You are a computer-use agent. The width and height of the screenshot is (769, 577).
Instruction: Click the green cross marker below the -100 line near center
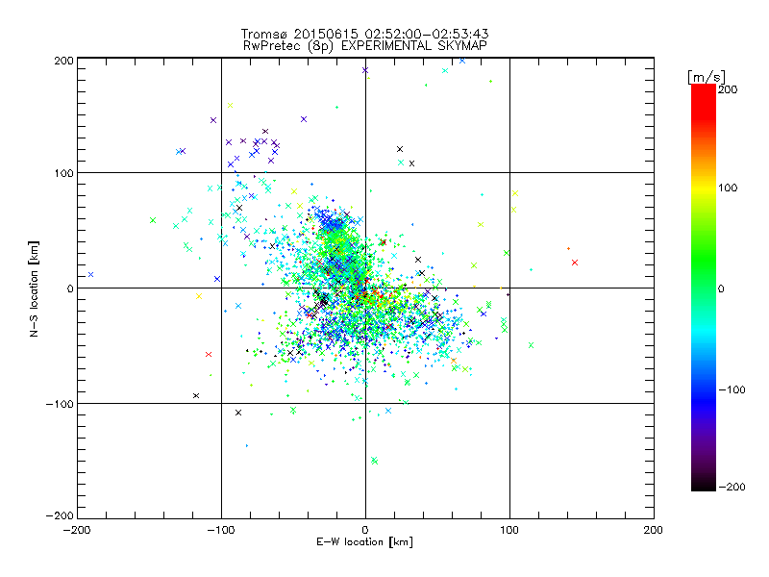(x=374, y=461)
